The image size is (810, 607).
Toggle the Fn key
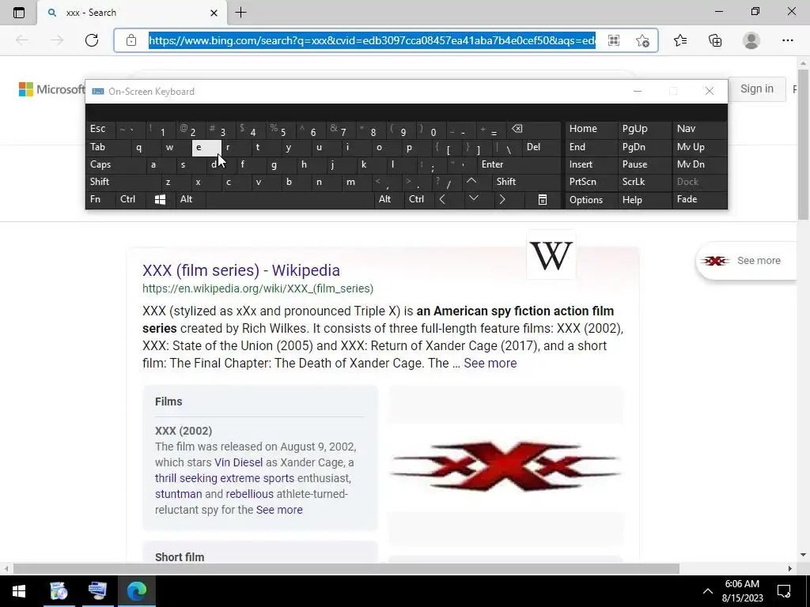100,200
